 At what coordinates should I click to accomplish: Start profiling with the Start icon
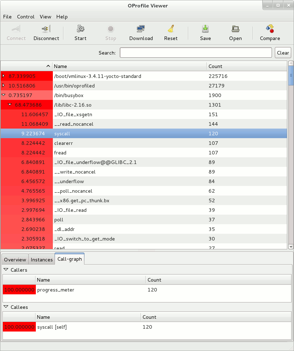81,29
